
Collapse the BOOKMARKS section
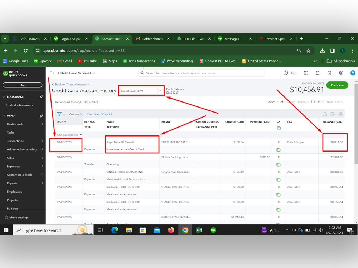pyautogui.click(x=4, y=96)
